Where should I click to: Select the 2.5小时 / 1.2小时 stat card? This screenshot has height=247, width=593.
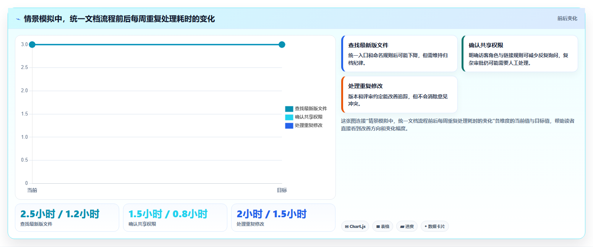pyautogui.click(x=67, y=218)
